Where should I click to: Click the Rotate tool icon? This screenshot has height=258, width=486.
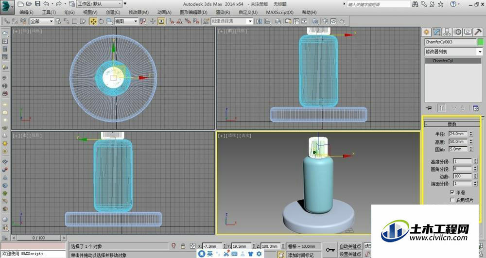[x=102, y=21]
